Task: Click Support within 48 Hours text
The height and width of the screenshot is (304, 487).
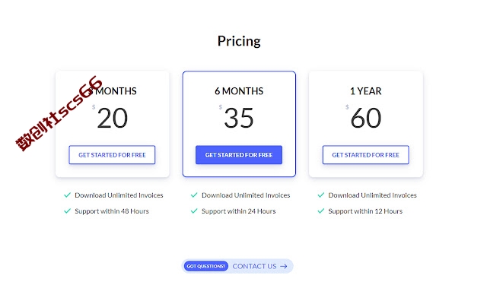Action: click(112, 211)
